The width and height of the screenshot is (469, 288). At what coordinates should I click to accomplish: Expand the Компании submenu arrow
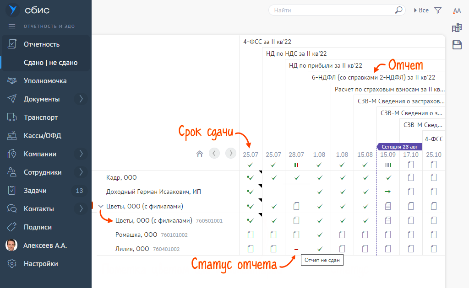coord(81,154)
